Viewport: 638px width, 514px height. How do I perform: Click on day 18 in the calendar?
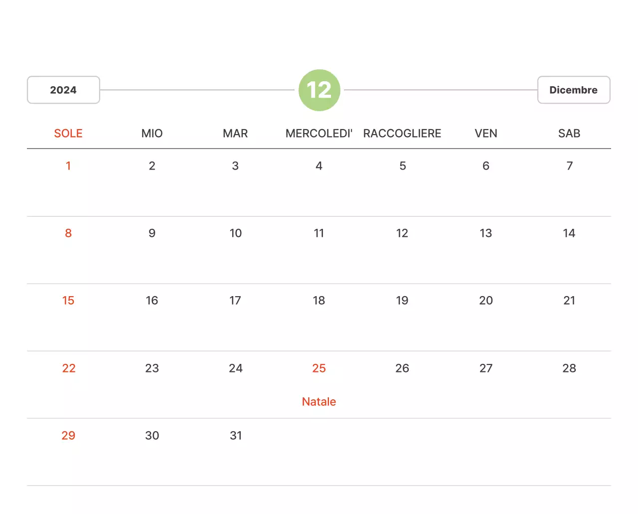click(x=319, y=300)
